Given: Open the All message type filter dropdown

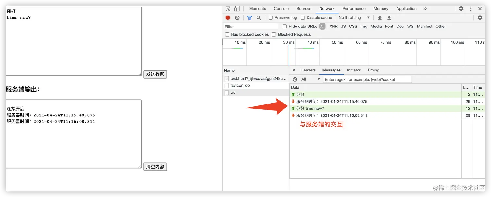Looking at the screenshot, I should click(x=310, y=79).
